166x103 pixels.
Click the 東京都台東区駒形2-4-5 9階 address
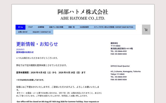(x=122, y=49)
